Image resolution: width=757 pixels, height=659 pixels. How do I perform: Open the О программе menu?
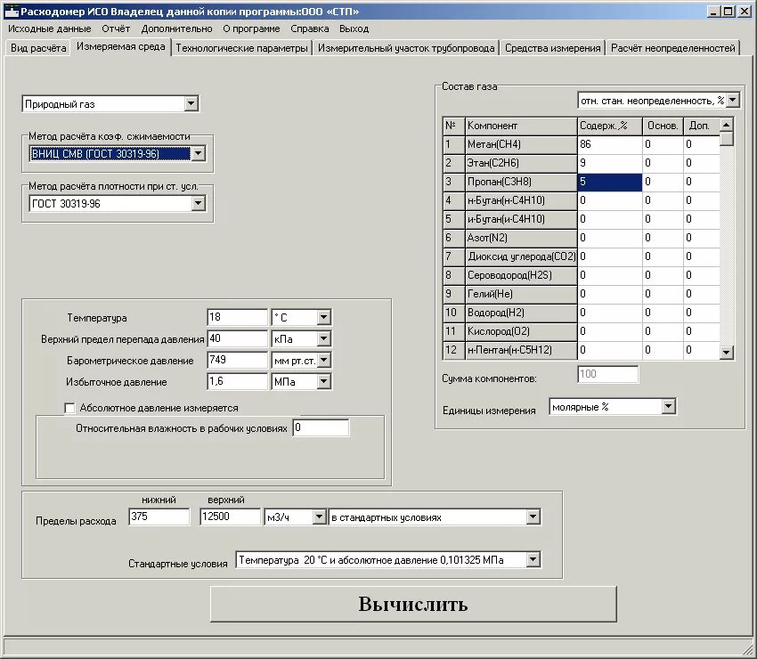pos(251,29)
